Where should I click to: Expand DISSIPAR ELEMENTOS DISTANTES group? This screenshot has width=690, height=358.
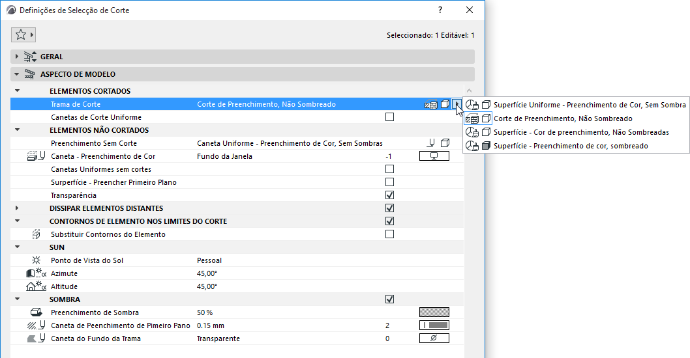(17, 208)
